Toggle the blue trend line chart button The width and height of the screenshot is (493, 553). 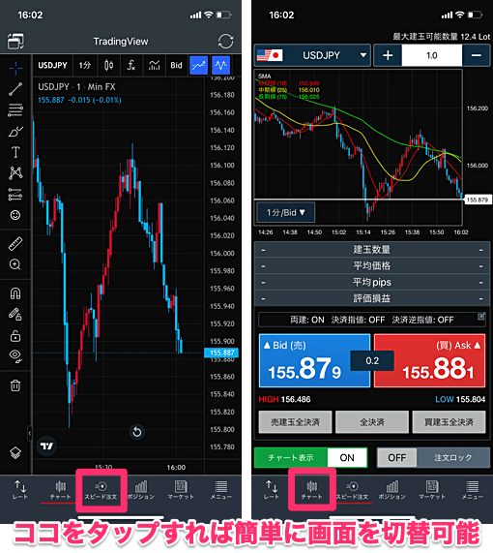click(x=198, y=65)
